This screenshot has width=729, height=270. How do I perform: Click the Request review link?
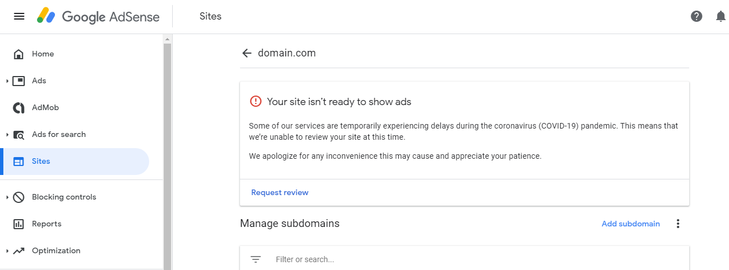coord(280,192)
